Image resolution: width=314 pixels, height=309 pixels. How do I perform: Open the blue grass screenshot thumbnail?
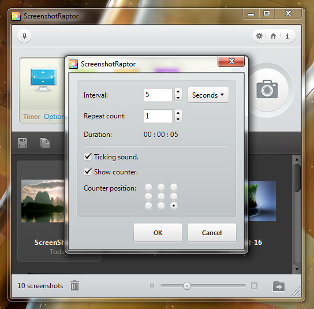point(262,201)
